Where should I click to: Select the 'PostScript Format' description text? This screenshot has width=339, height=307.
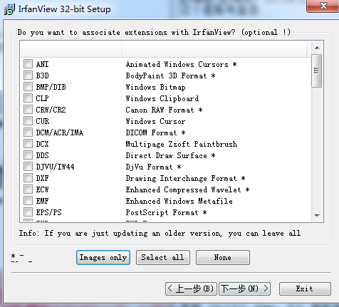click(x=166, y=212)
